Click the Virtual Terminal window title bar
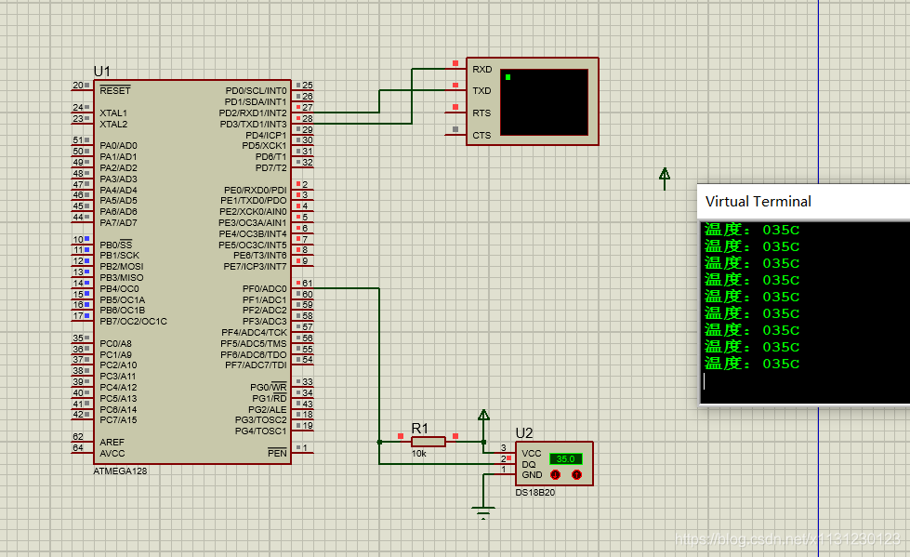This screenshot has height=557, width=910. tap(804, 202)
